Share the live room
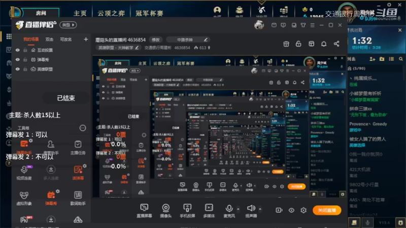406x228 pixels. pos(336,44)
